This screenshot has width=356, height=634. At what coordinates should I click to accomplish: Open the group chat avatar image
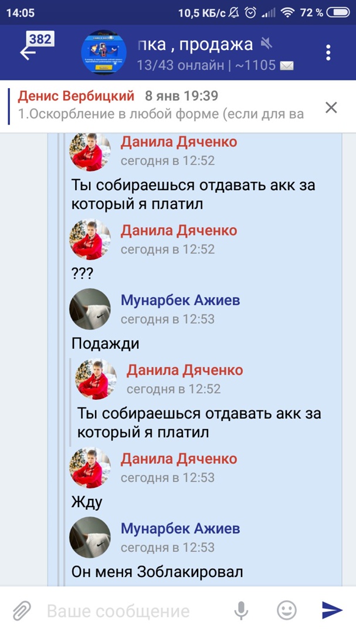click(x=104, y=53)
